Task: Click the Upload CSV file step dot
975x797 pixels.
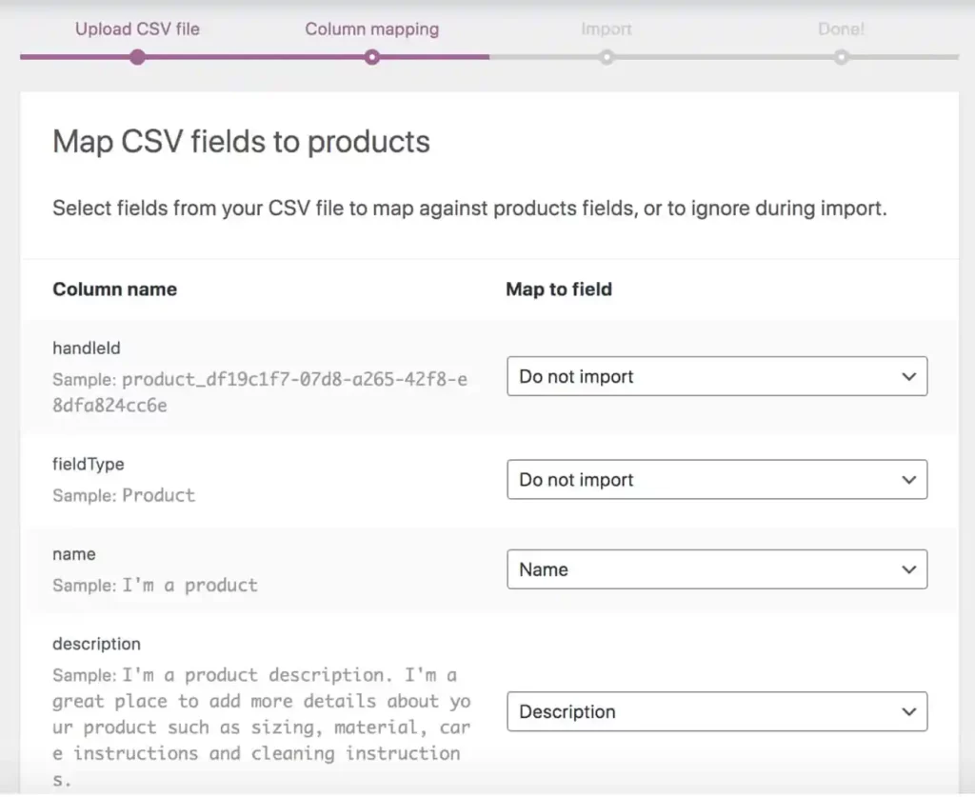Action: click(137, 57)
